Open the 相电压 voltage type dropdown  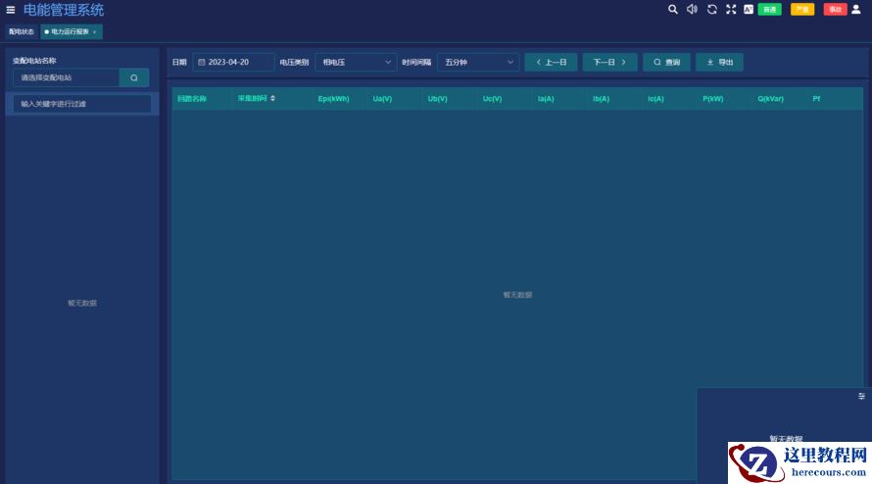click(x=356, y=63)
